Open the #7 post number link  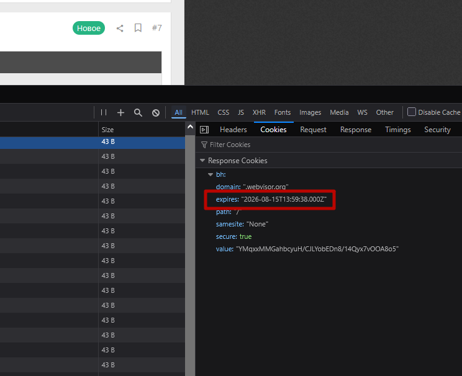click(156, 28)
